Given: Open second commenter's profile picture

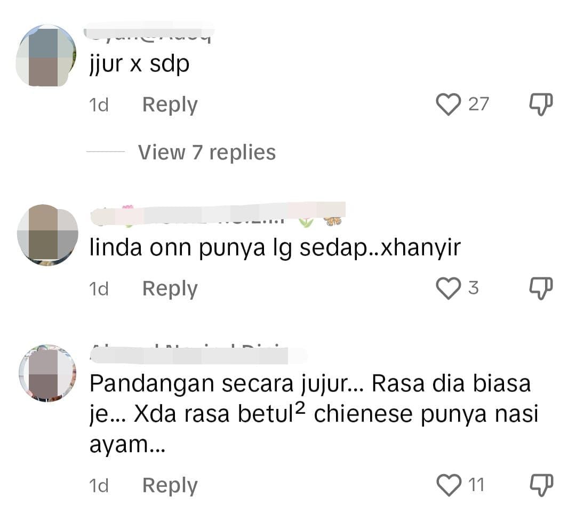Looking at the screenshot, I should coord(48,235).
